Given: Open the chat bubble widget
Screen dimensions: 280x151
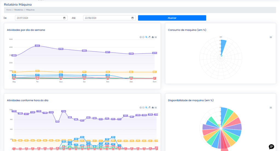Looking at the screenshot, I should (272, 147).
